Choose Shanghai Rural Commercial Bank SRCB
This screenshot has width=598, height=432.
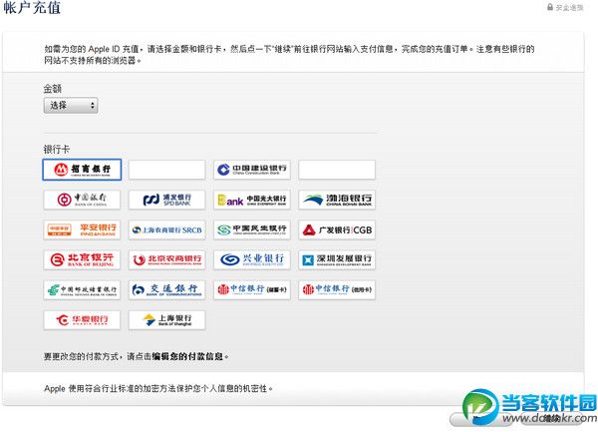coord(167,229)
